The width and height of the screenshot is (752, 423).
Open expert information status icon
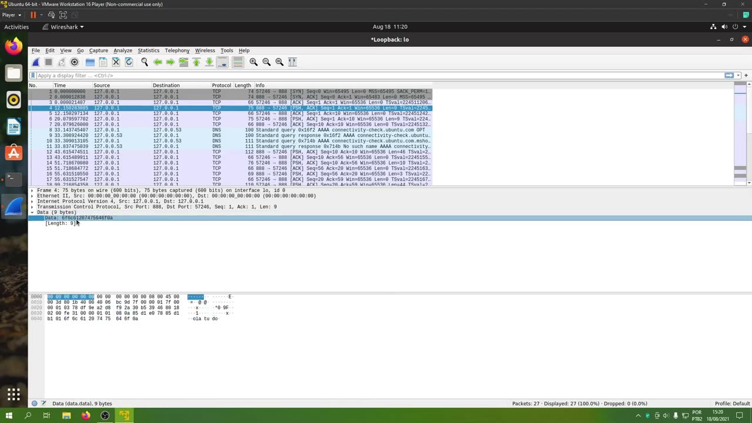point(35,404)
